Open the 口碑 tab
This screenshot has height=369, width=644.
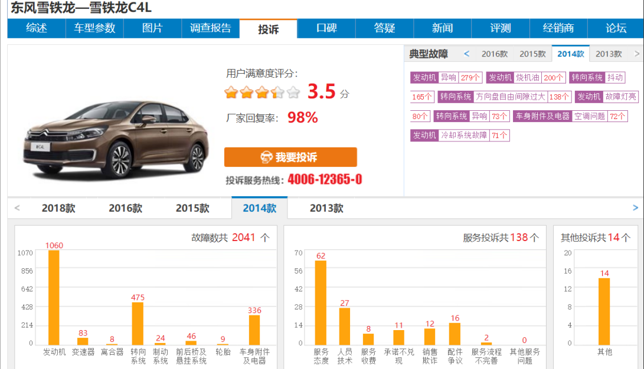326,28
